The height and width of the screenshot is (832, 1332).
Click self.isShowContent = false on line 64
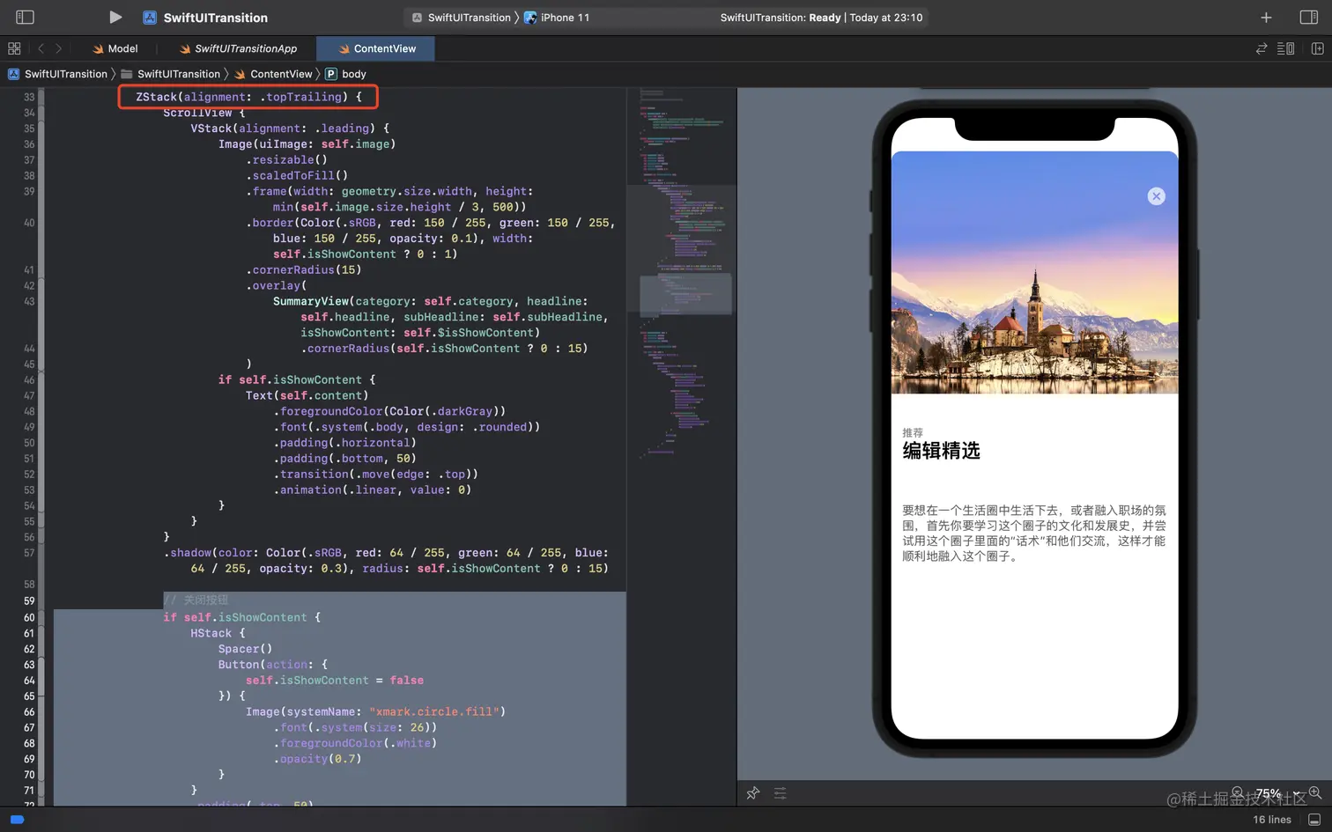click(x=335, y=681)
